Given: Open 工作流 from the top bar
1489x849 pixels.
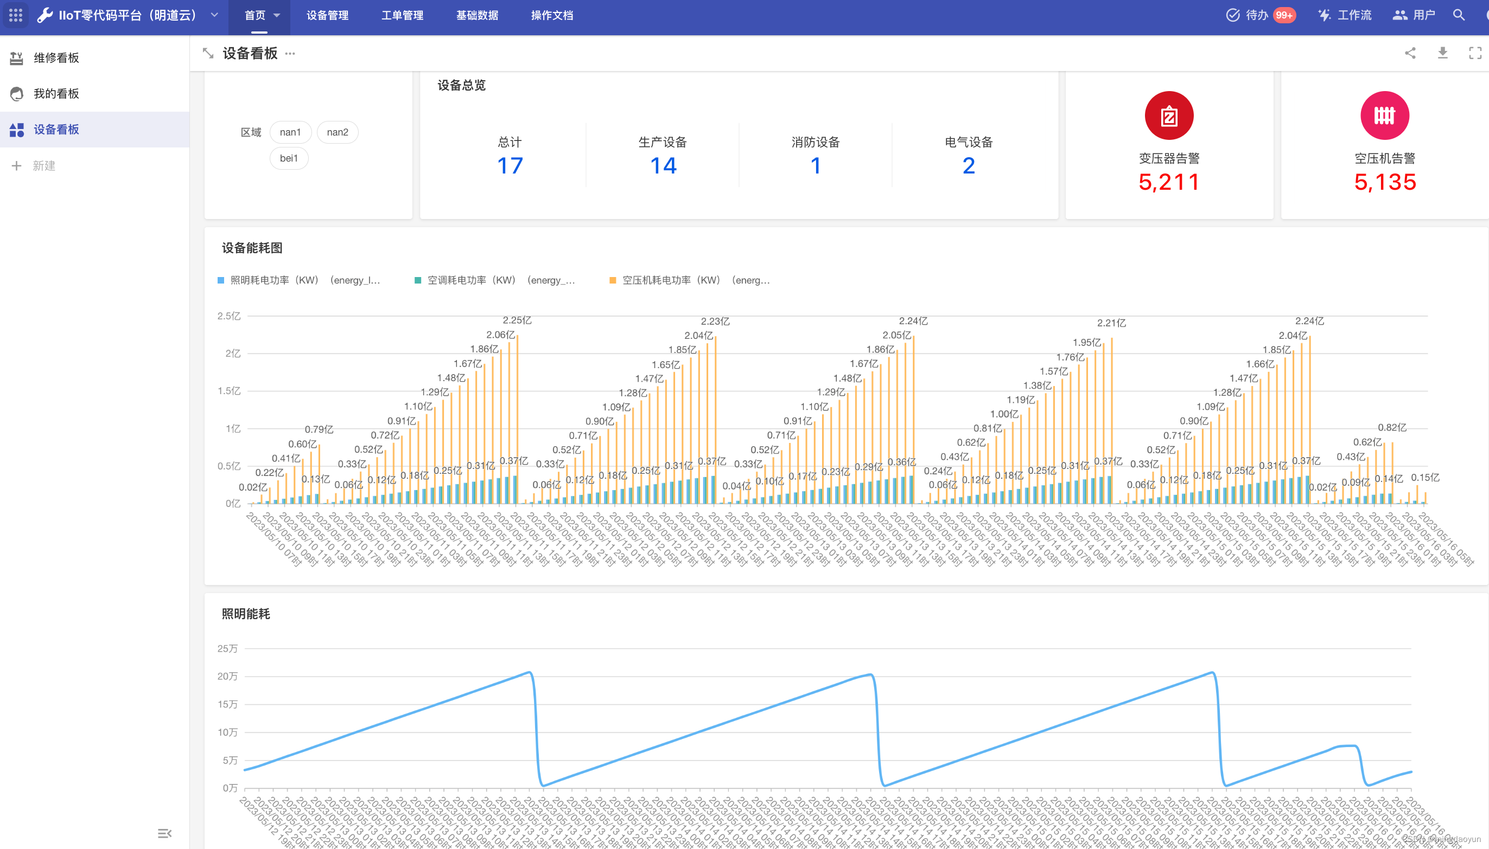Looking at the screenshot, I should [x=1345, y=15].
